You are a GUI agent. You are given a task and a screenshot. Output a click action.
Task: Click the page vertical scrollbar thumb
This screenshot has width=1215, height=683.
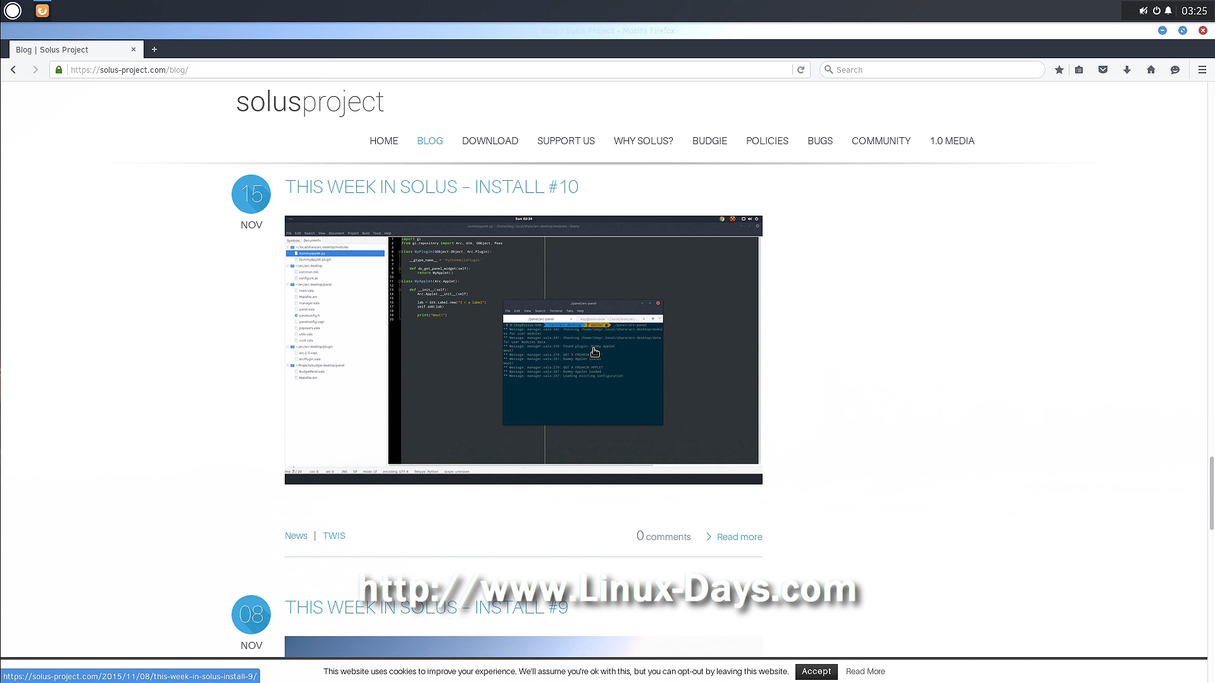click(x=1211, y=493)
